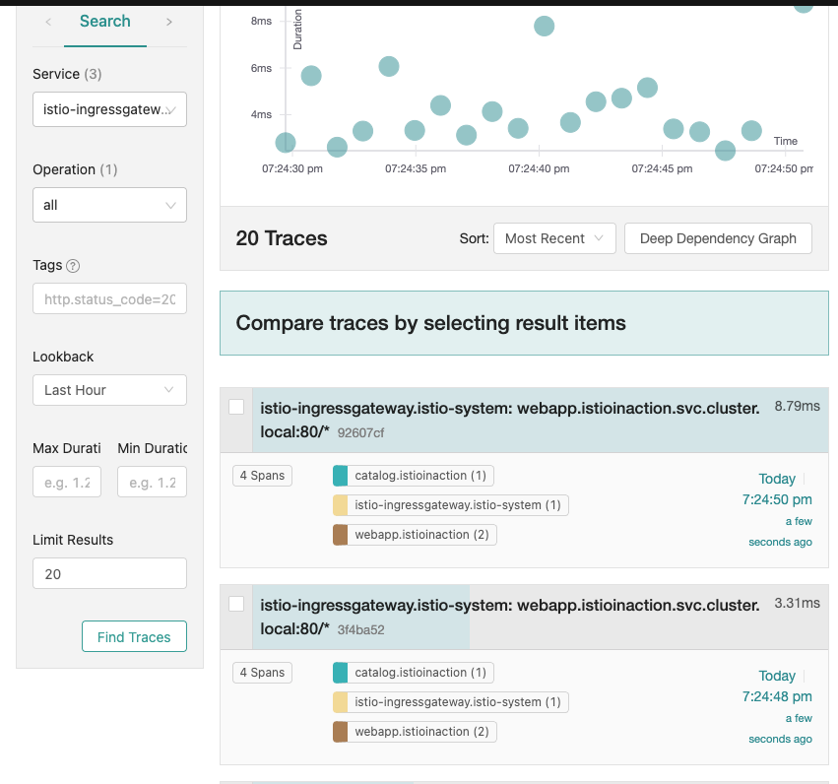Click the brown webapp swatch in trace 3f4ba52
838x784 pixels.
coord(341,731)
